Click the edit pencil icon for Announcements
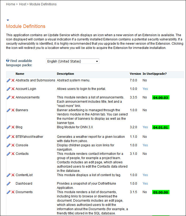 [x=8, y=97]
